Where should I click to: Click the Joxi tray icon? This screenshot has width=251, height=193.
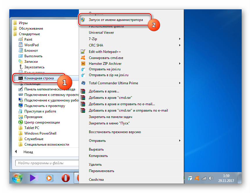[190, 178]
